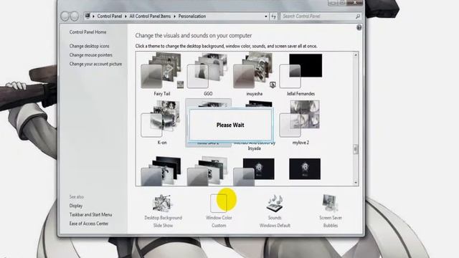Go to All Control Panel Items breadcrumb
The width and height of the screenshot is (459, 258).
150,16
